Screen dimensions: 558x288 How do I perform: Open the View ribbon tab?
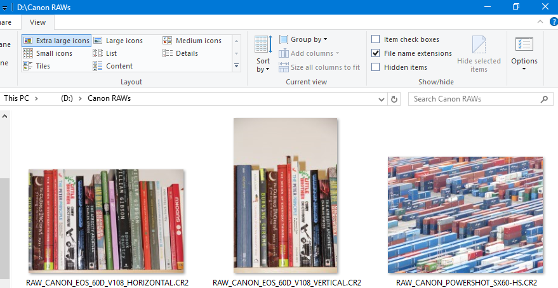pos(37,22)
